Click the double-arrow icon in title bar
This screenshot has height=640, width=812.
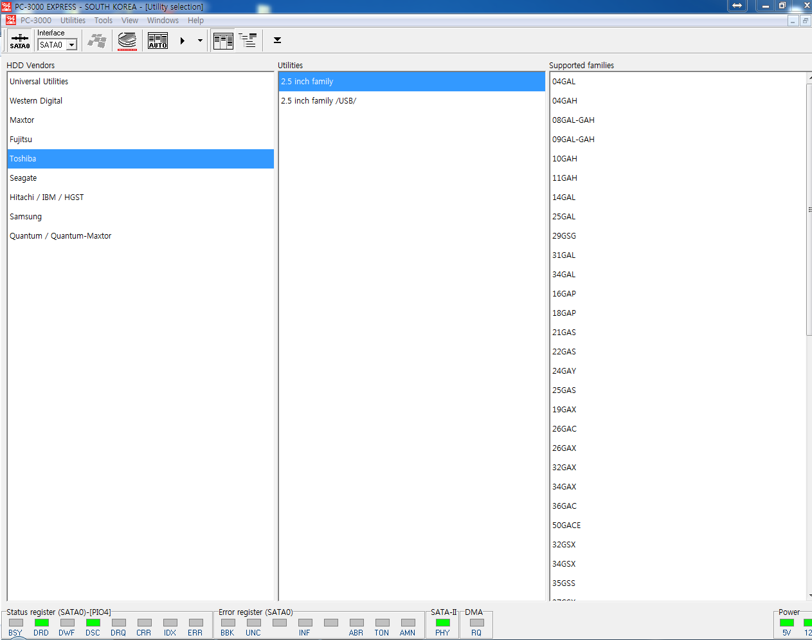pos(737,6)
